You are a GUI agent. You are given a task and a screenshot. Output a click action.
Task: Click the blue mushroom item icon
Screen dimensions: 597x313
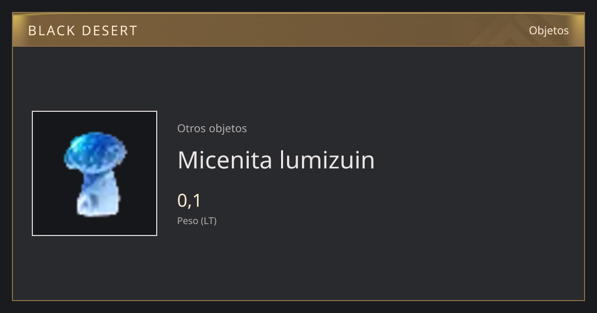pyautogui.click(x=95, y=173)
